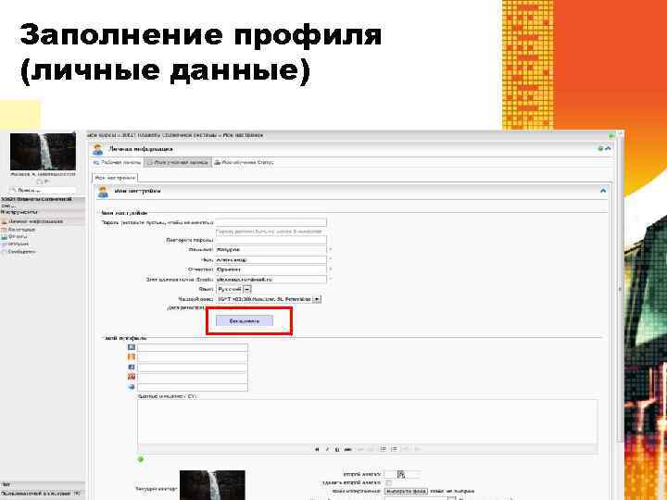Click the picker icon beside the second avatar field
667x500 pixels.
(401, 474)
